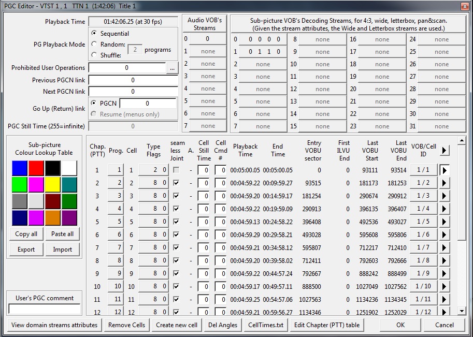Open sub-picture stream 1 decoding settings
Screen dimensions: 473x337
pos(263,52)
